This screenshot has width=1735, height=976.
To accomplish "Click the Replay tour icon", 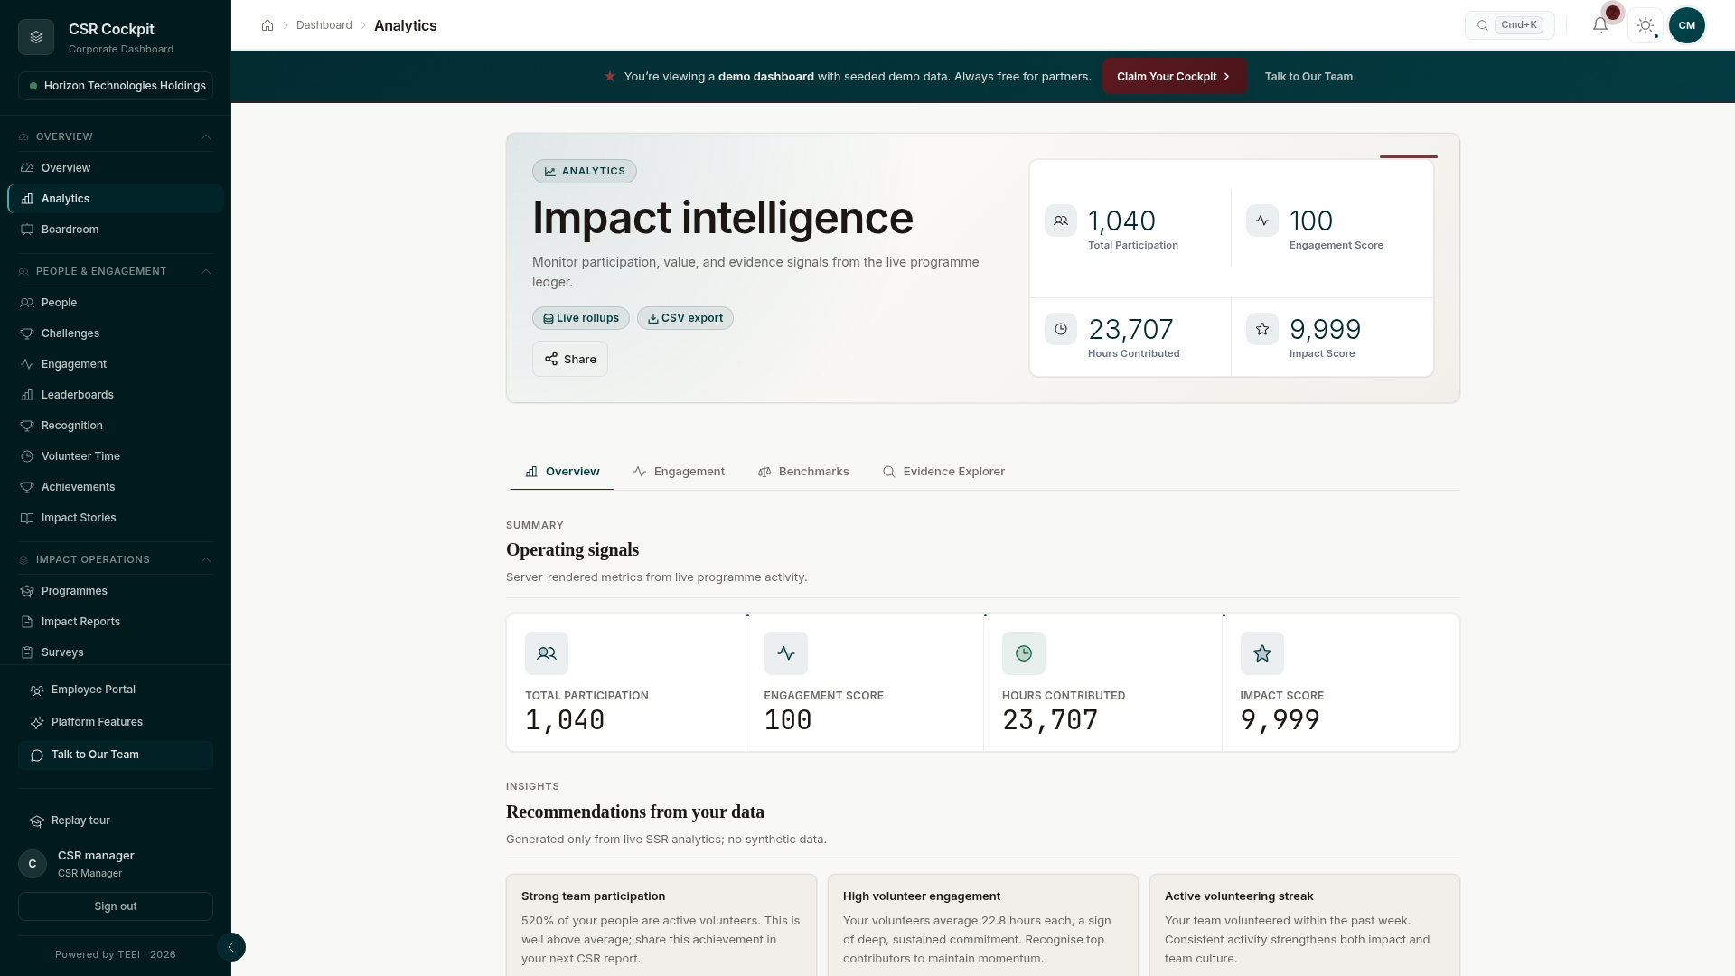I will (x=37, y=821).
